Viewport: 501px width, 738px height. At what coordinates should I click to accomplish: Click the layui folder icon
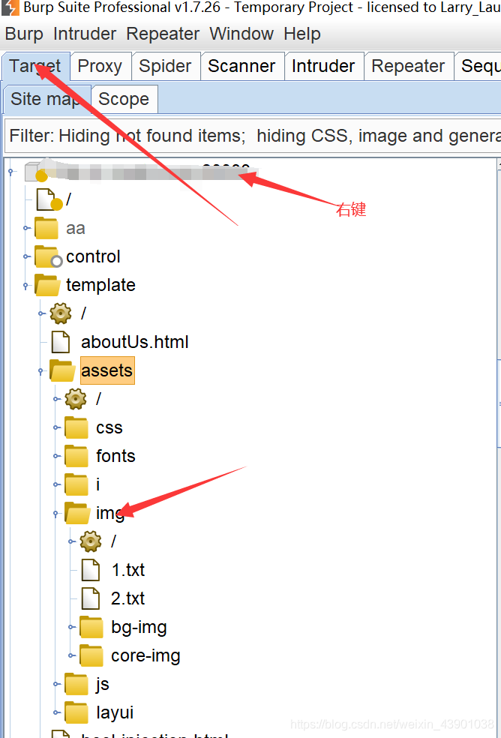pyautogui.click(x=76, y=712)
